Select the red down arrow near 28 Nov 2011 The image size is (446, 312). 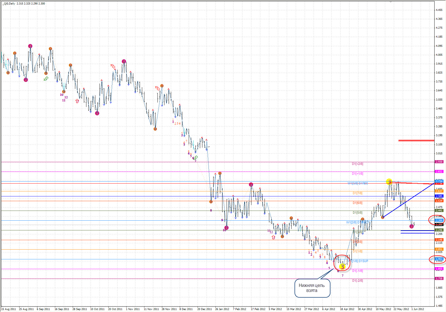point(157,88)
